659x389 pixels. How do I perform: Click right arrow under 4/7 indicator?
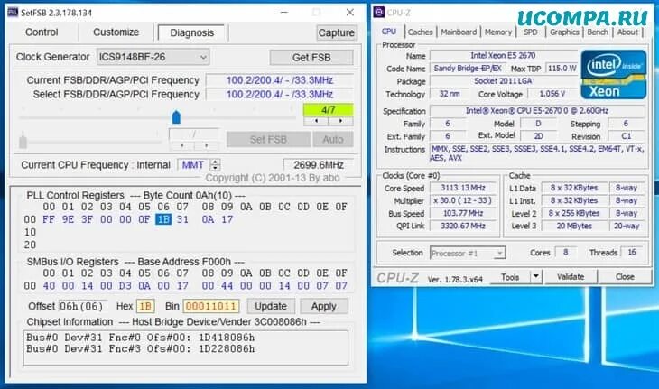pyautogui.click(x=340, y=121)
